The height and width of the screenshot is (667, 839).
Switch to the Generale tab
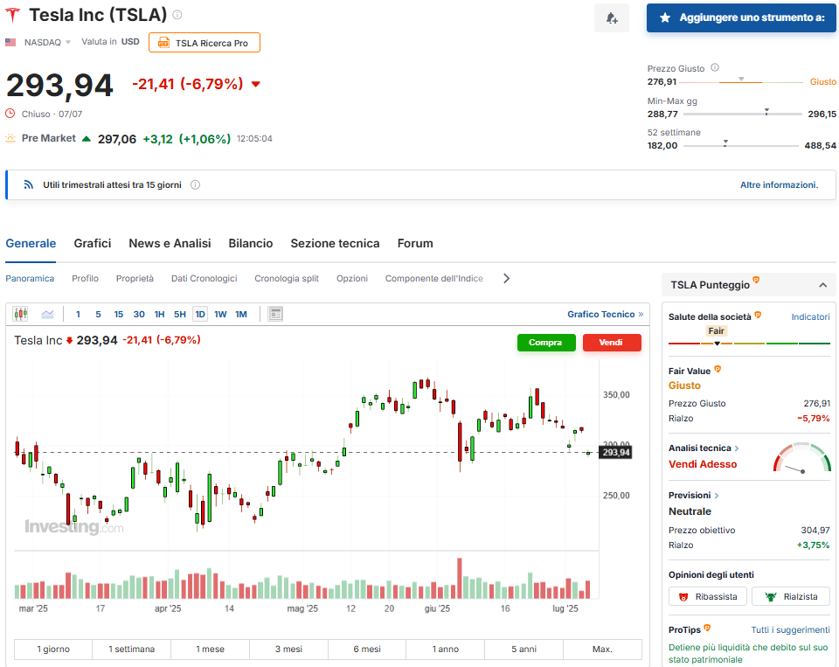click(31, 244)
